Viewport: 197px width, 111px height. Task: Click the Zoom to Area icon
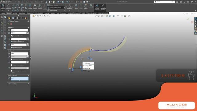tap(99, 16)
